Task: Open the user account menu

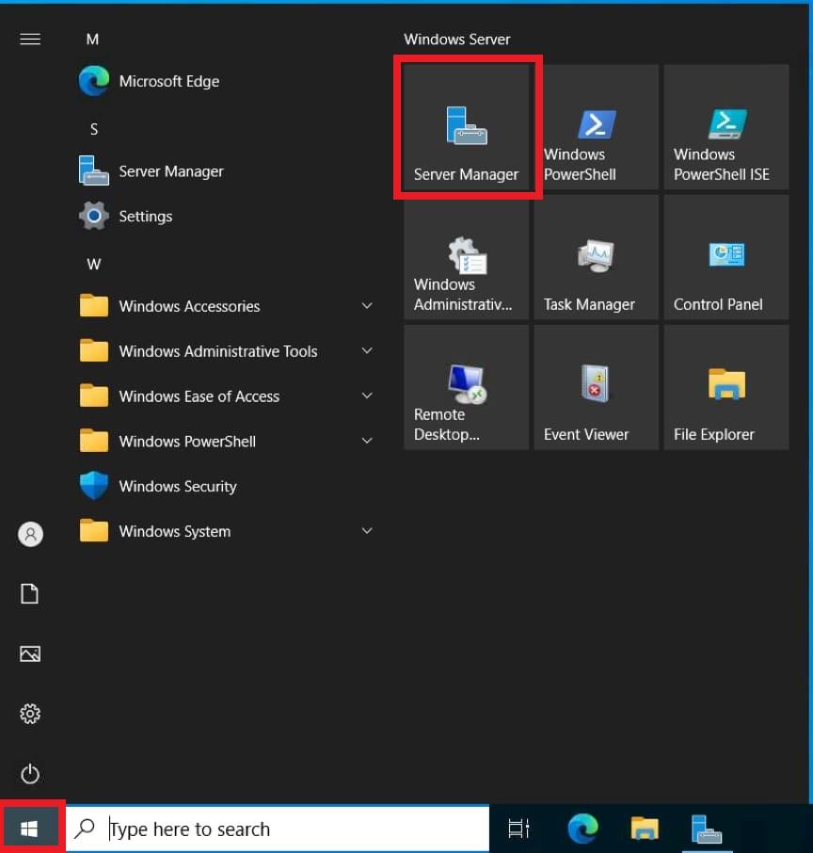Action: point(30,535)
